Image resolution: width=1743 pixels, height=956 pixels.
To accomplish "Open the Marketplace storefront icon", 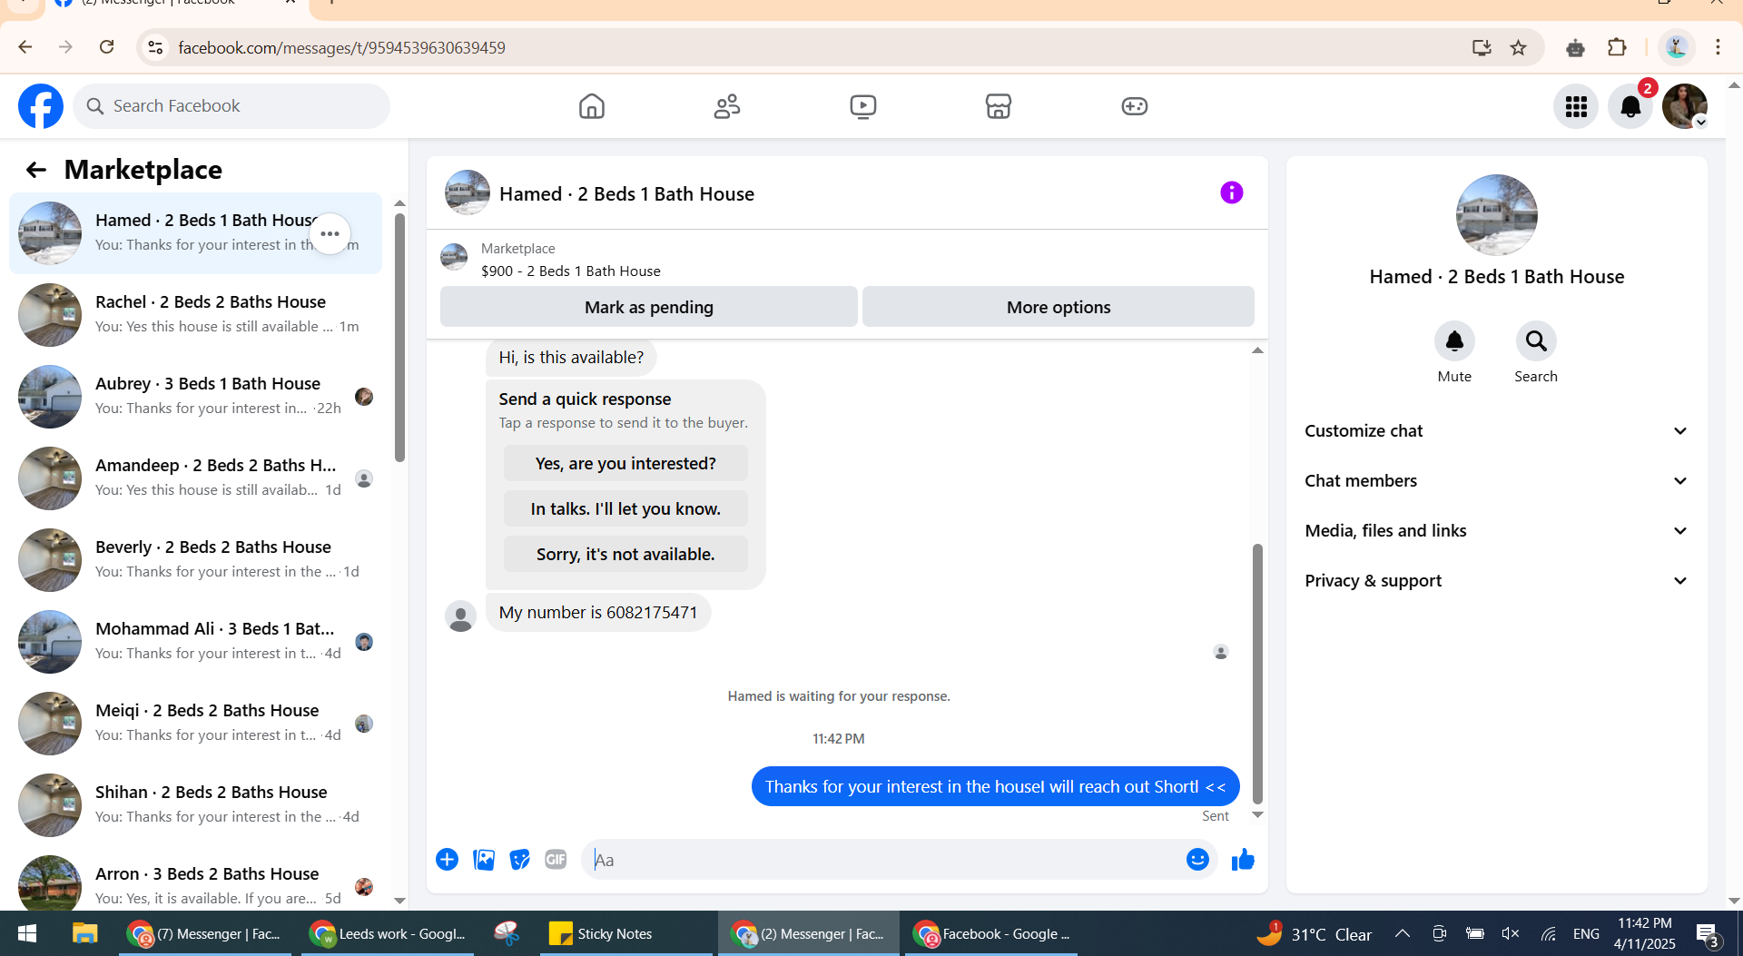I will [999, 106].
